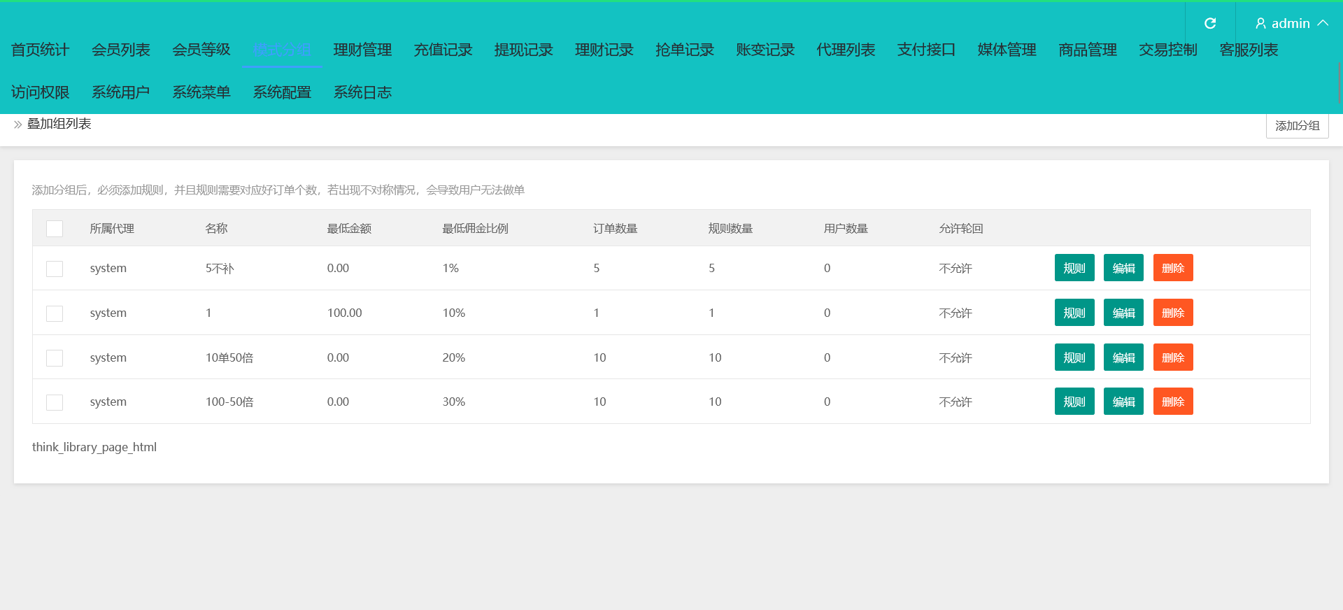Expand the admin account dropdown arrow
The width and height of the screenshot is (1343, 610).
coord(1323,23)
